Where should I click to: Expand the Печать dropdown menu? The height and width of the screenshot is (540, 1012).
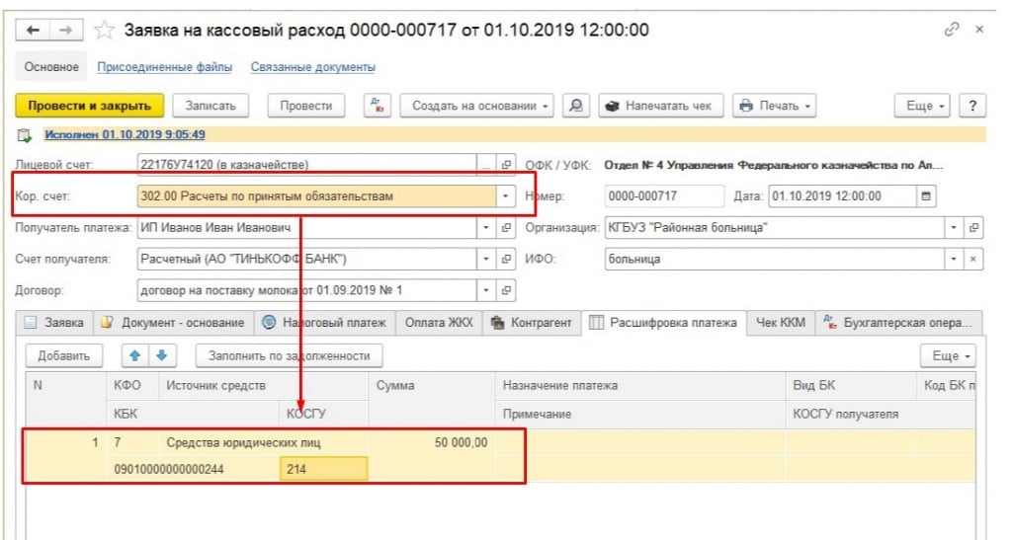click(774, 106)
